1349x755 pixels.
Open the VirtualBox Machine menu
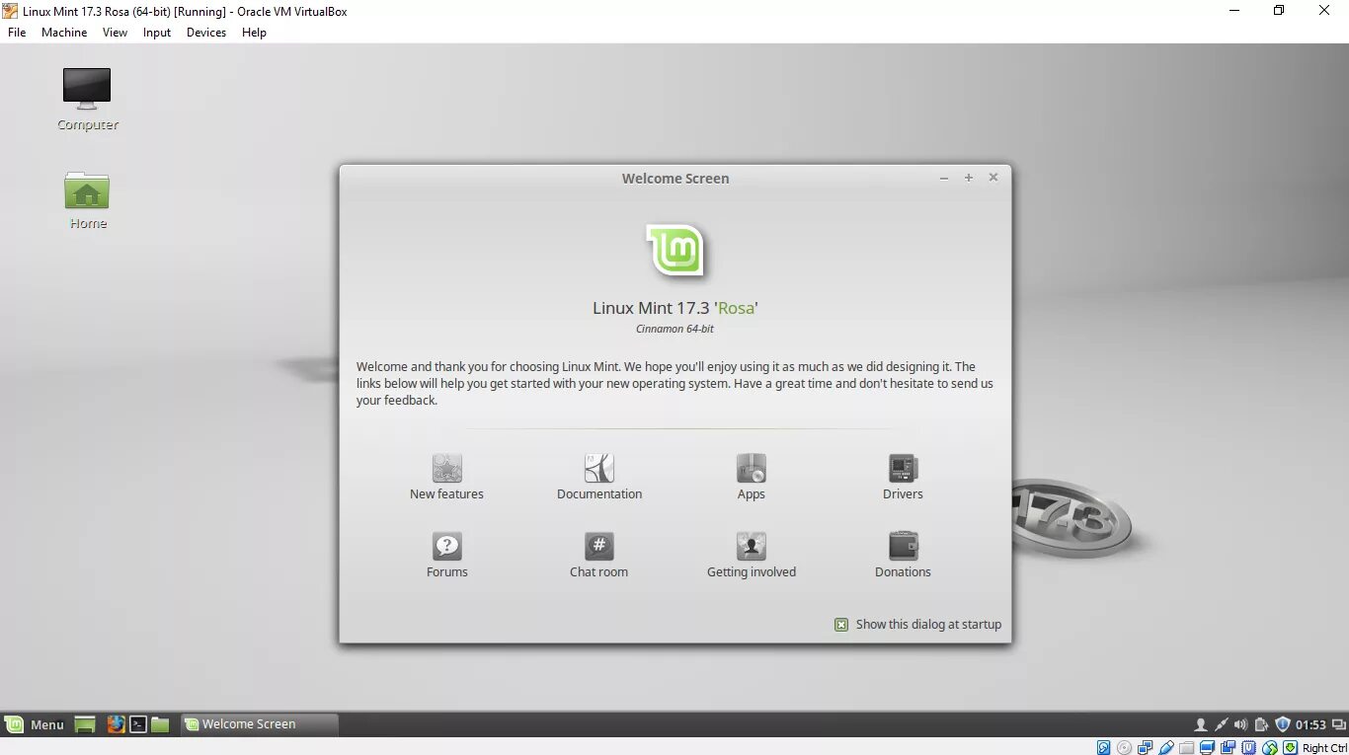(x=64, y=33)
